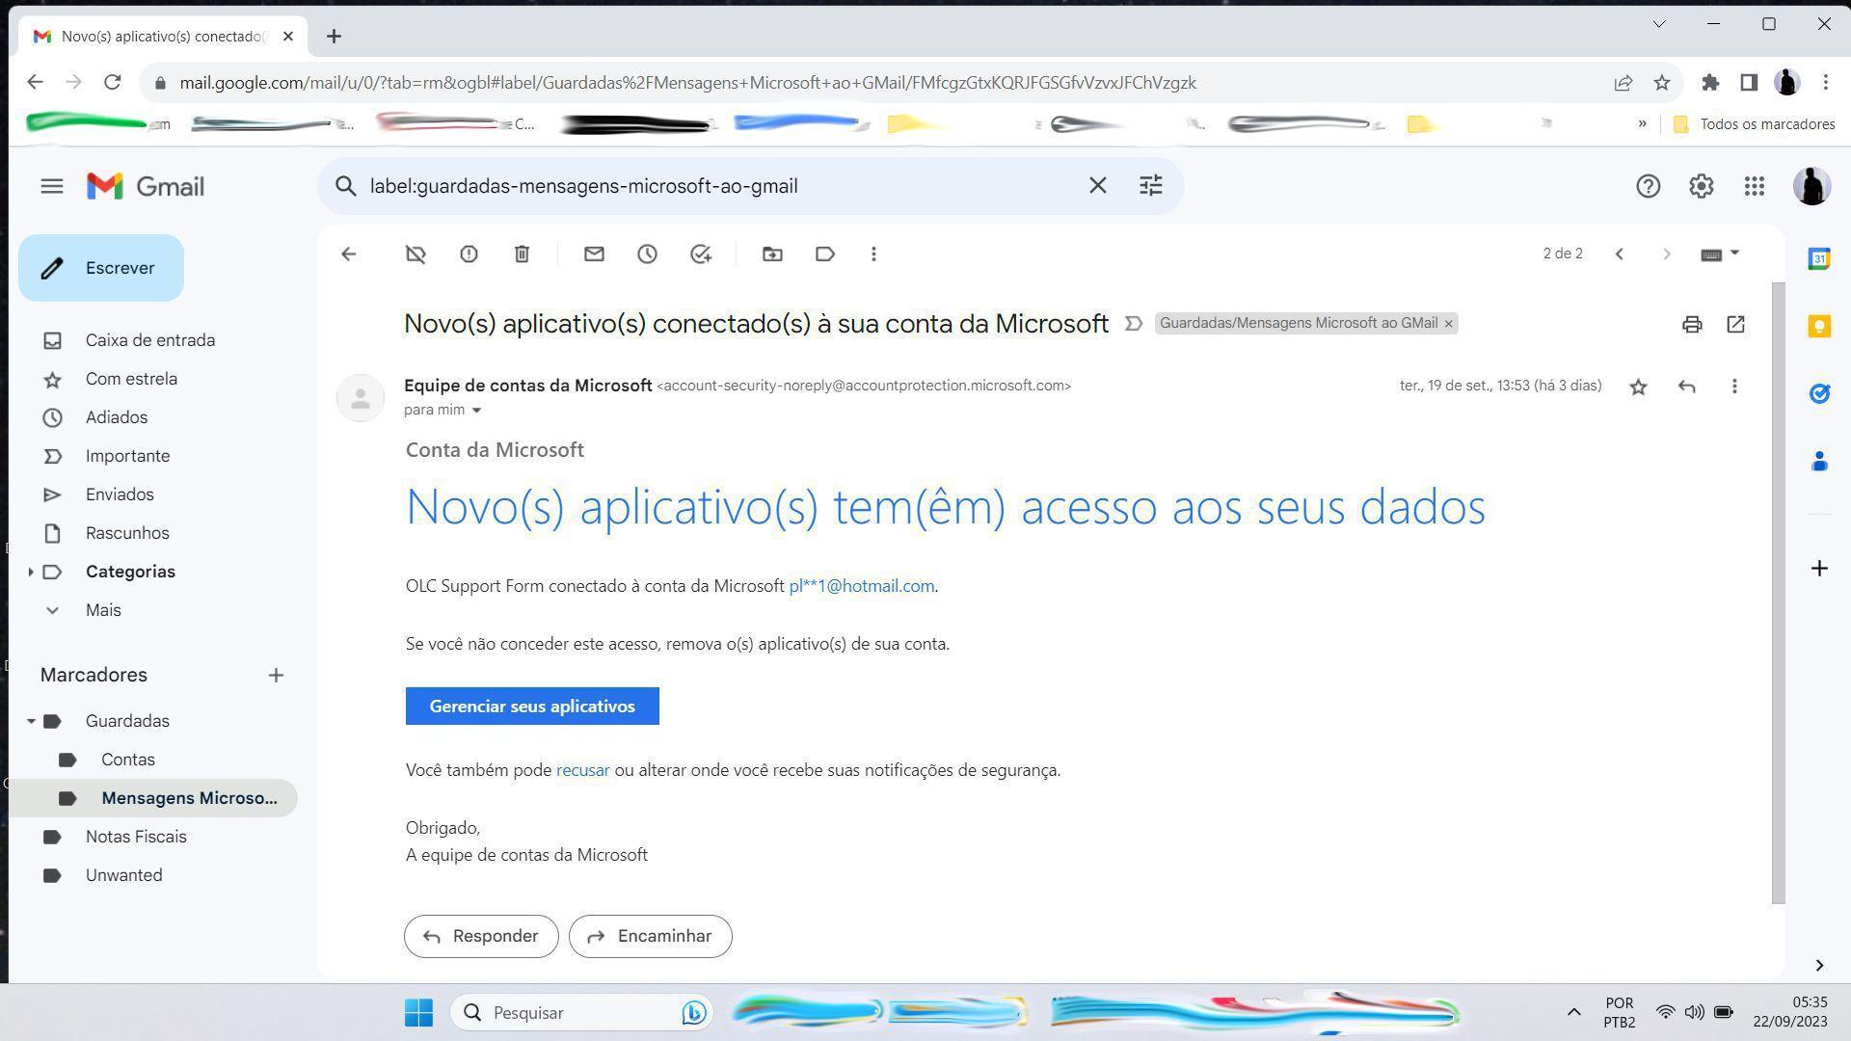Image resolution: width=1851 pixels, height=1041 pixels.
Task: Open Google Calendar side panel
Action: 1819,258
